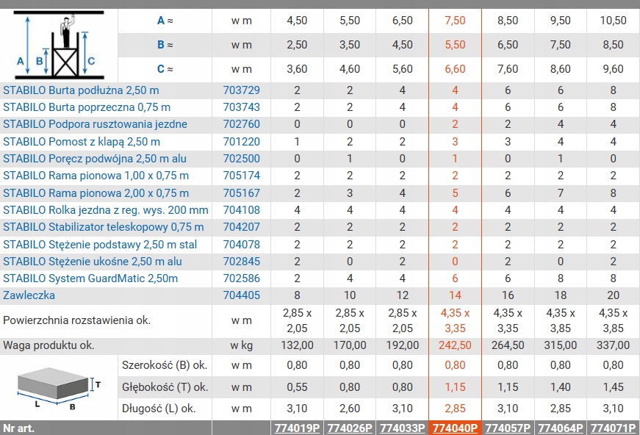Open STABILO Stabilizator teleskopowy 0,75 m link

pyautogui.click(x=104, y=227)
